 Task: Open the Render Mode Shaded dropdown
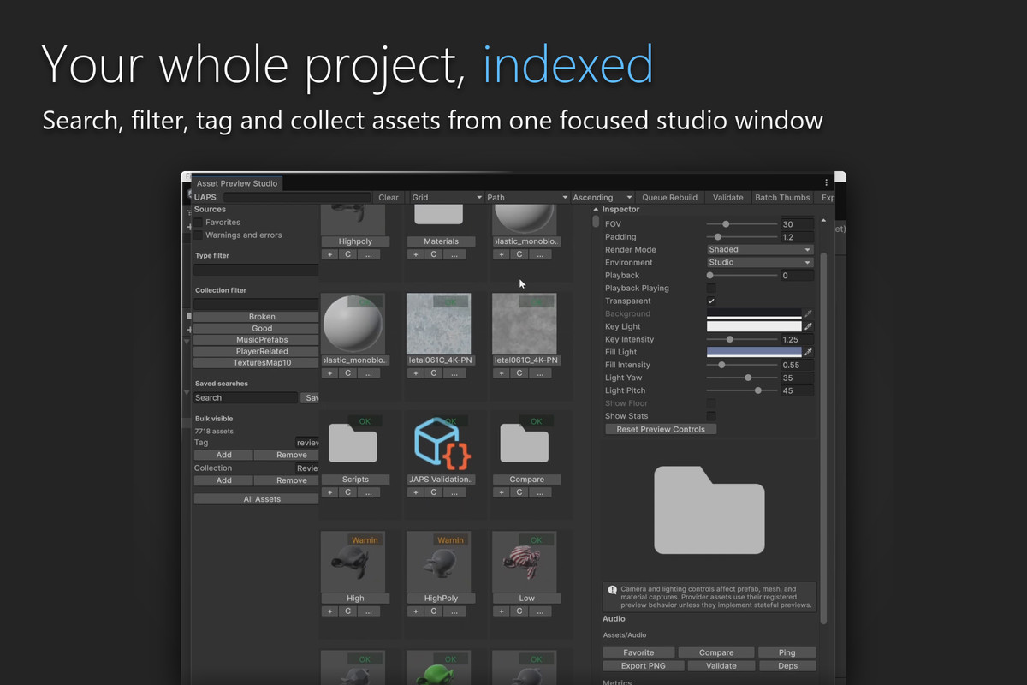click(x=760, y=250)
